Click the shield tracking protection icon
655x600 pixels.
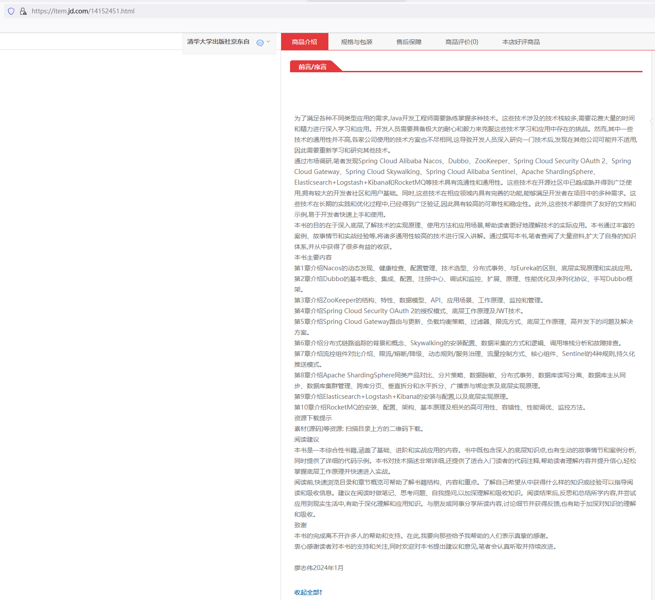11,11
